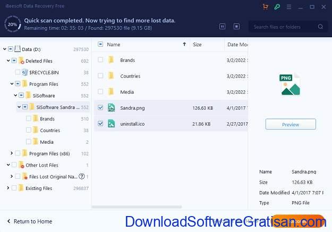The width and height of the screenshot is (332, 232).
Task: Collapse the SiSoftware Sandra node
Action: click(x=19, y=107)
